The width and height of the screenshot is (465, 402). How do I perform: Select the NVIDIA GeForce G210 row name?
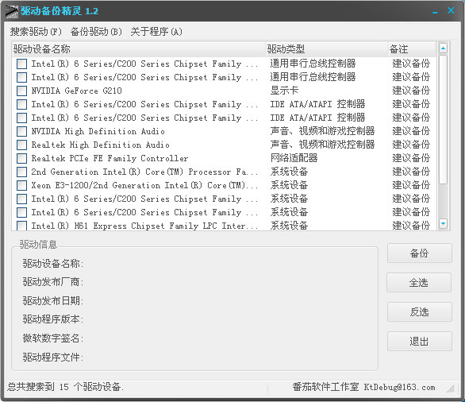click(x=76, y=91)
